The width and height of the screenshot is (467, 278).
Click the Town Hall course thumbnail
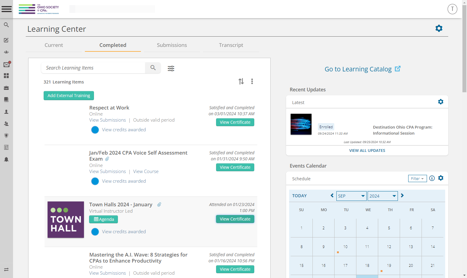point(66,220)
